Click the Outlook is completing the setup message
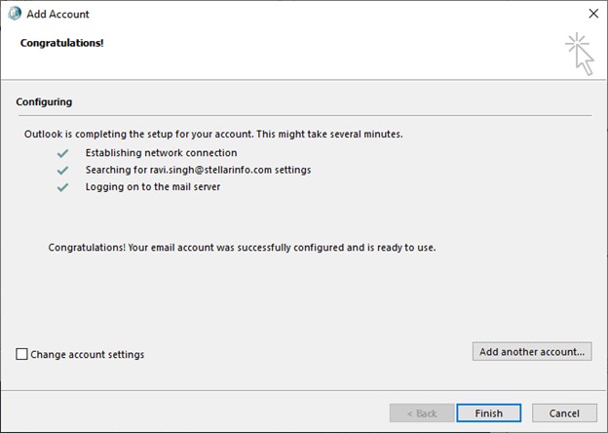This screenshot has height=433, width=608. click(213, 135)
